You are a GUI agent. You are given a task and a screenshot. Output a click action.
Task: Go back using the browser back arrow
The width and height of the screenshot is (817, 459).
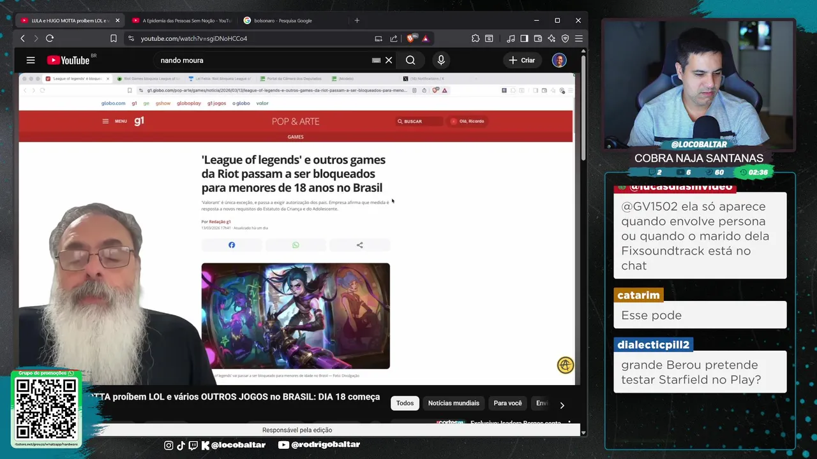(x=22, y=38)
